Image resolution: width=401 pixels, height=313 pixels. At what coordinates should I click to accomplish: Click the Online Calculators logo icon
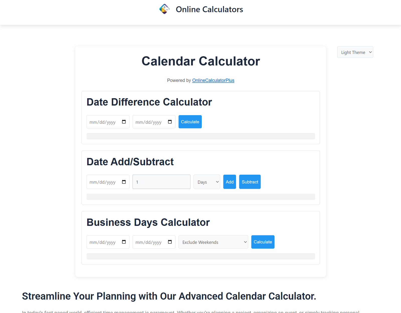[164, 9]
